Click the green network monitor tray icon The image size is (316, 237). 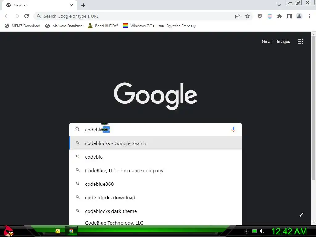coord(255,231)
